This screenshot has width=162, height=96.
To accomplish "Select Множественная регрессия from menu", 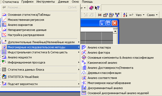I will pyautogui.click(x=40, y=20).
